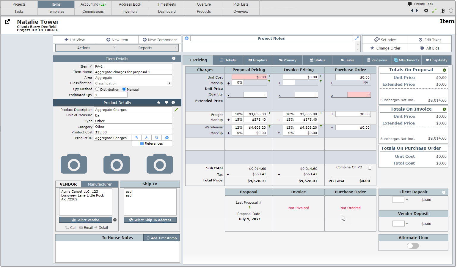Click the Change Order button
Image resolution: width=457 pixels, height=268 pixels.
pos(385,48)
